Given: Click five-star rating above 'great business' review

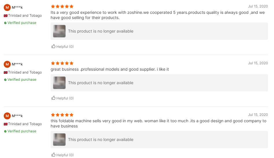Looking at the screenshot, I should [x=62, y=63].
